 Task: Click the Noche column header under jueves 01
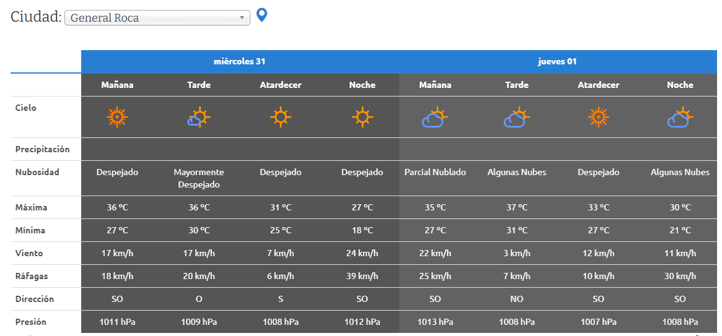pyautogui.click(x=680, y=85)
